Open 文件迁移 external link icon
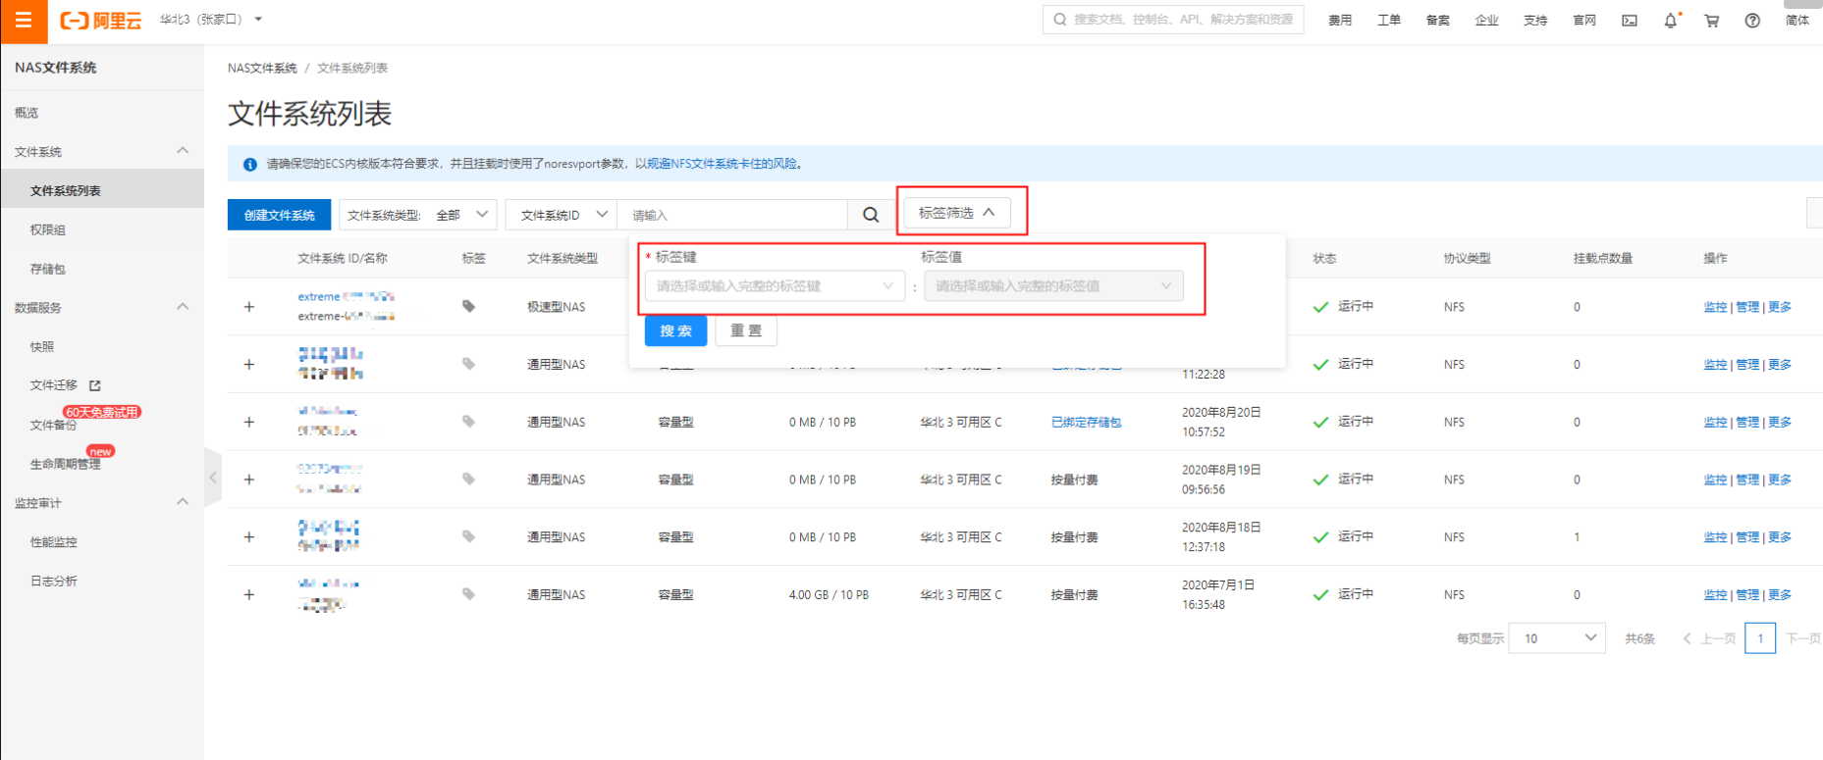1823x760 pixels. point(95,385)
